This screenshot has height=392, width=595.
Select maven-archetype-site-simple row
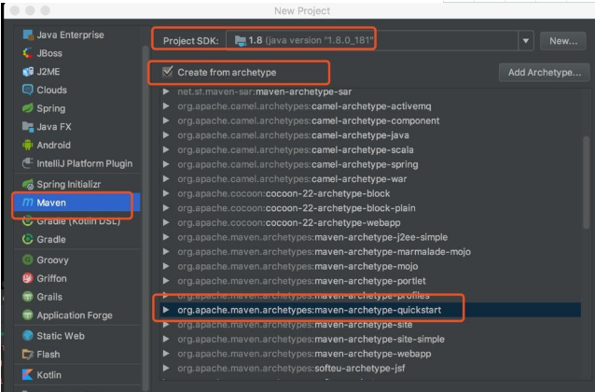coord(370,339)
